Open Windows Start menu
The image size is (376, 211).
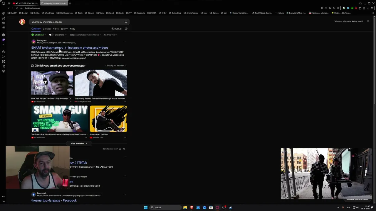(146, 207)
